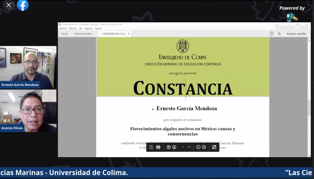Click the help question mark icon
This screenshot has width=314, height=179.
coord(271,34)
